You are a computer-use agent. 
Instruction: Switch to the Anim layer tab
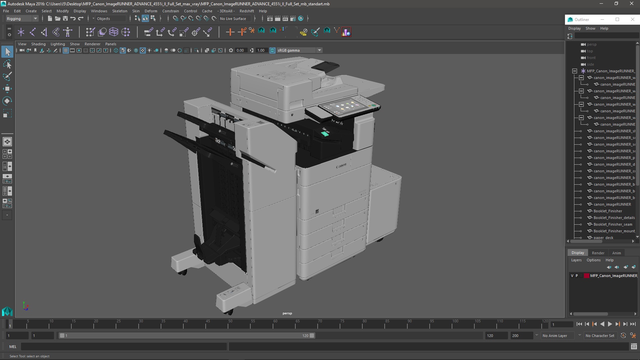[x=616, y=253]
